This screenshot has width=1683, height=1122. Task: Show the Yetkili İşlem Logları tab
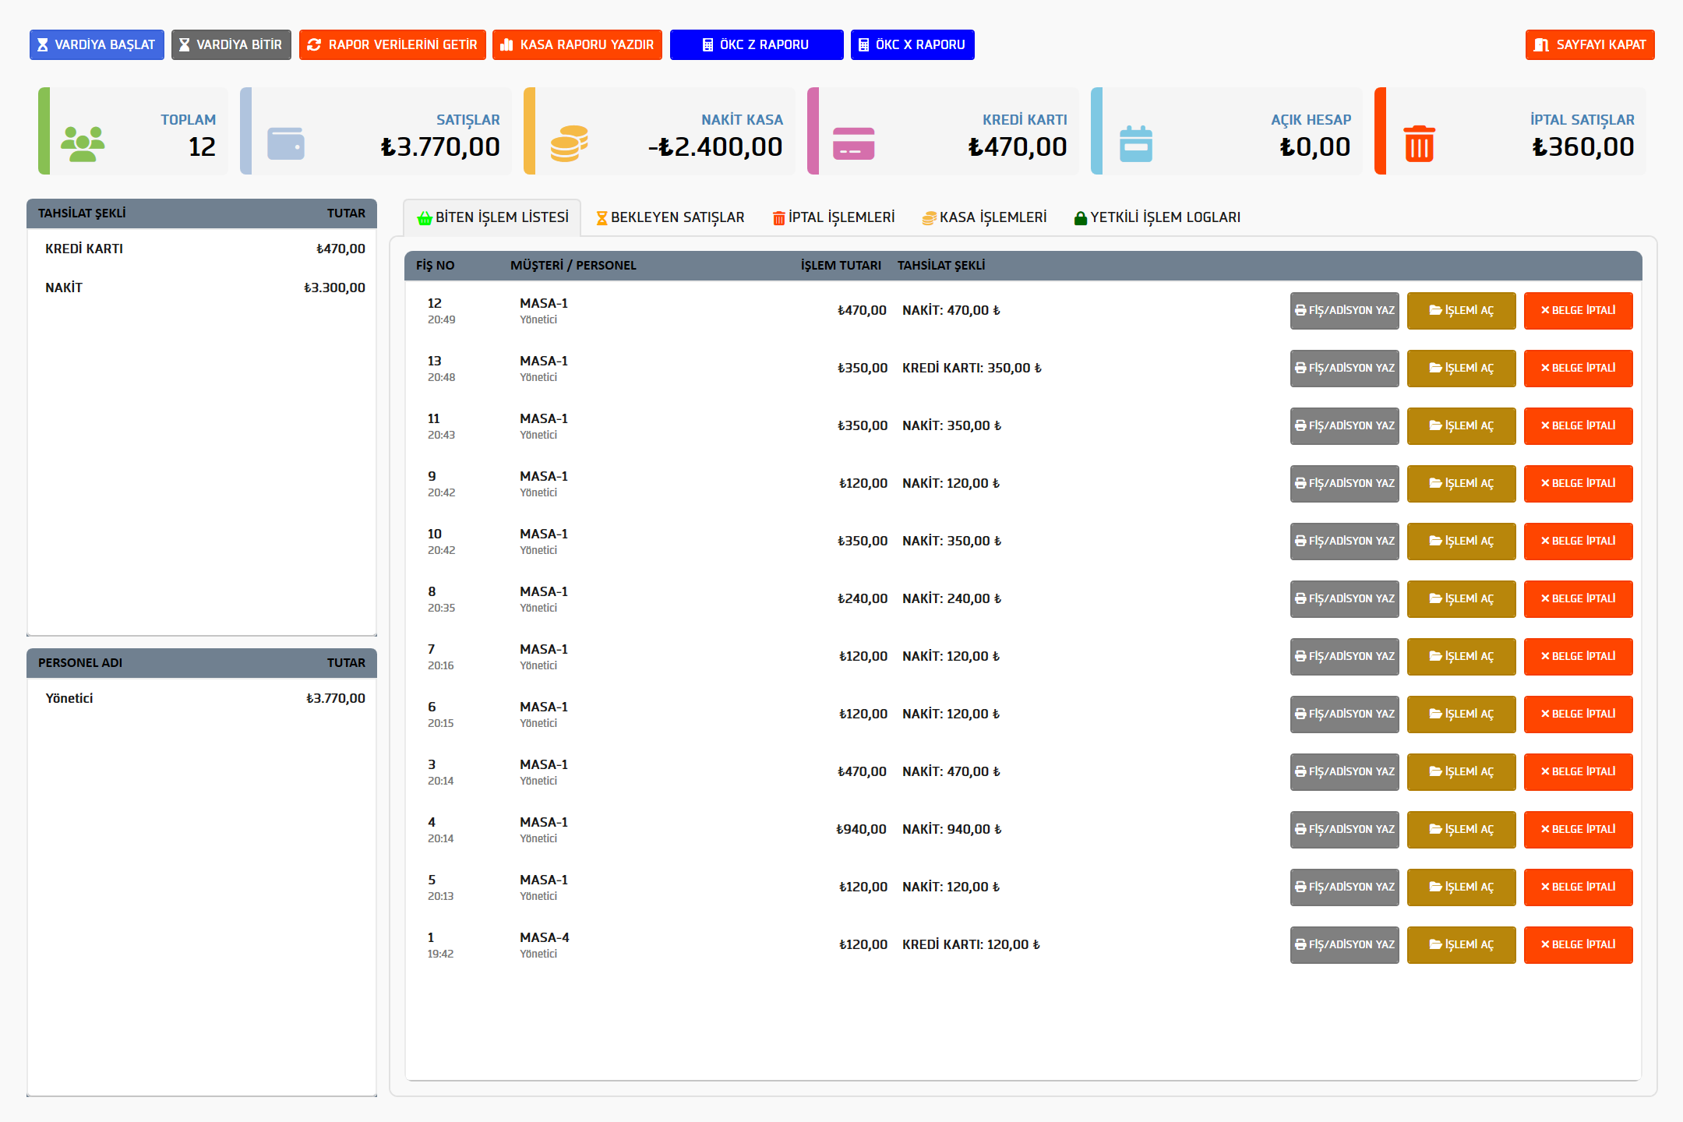pyautogui.click(x=1157, y=217)
